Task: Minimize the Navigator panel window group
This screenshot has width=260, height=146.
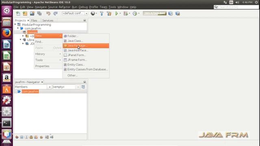Action: pos(84,82)
